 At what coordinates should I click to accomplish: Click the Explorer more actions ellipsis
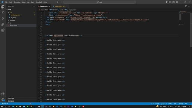coord(34,6)
